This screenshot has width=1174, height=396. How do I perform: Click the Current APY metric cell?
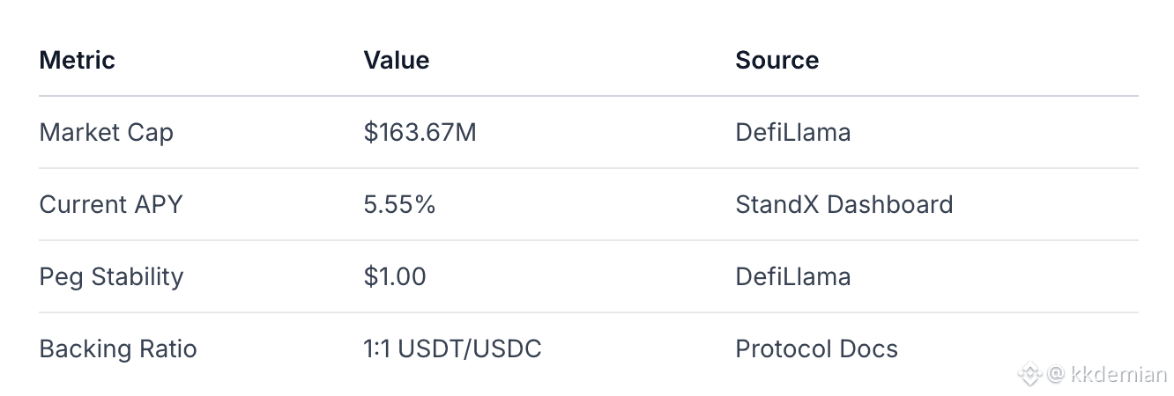tap(111, 205)
